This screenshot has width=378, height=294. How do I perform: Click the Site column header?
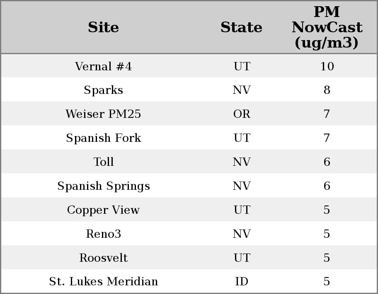pos(103,27)
